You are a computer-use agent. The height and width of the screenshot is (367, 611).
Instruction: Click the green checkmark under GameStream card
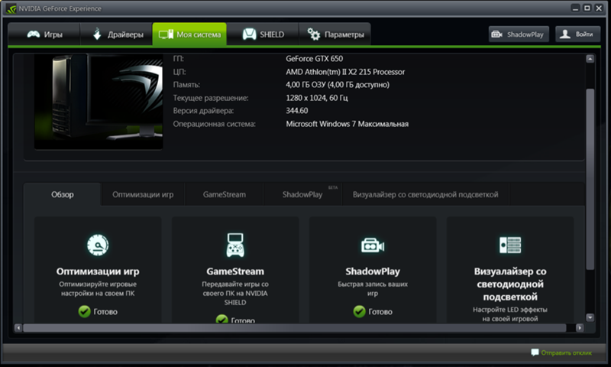click(x=221, y=319)
